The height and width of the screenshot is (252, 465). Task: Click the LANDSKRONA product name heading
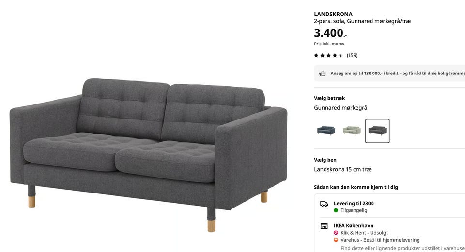(333, 14)
